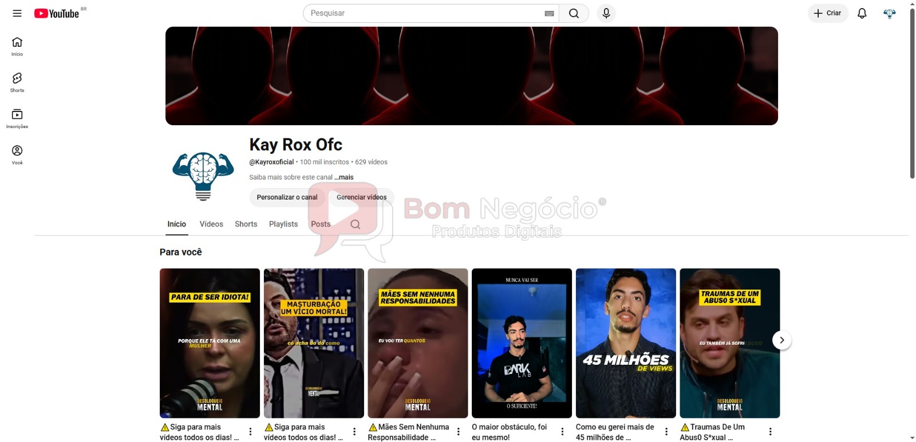Open Inscrições in the sidebar
This screenshot has width=916, height=442.
(17, 119)
